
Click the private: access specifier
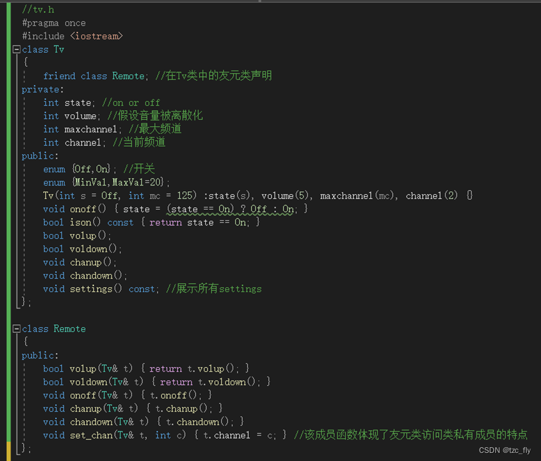(x=43, y=89)
